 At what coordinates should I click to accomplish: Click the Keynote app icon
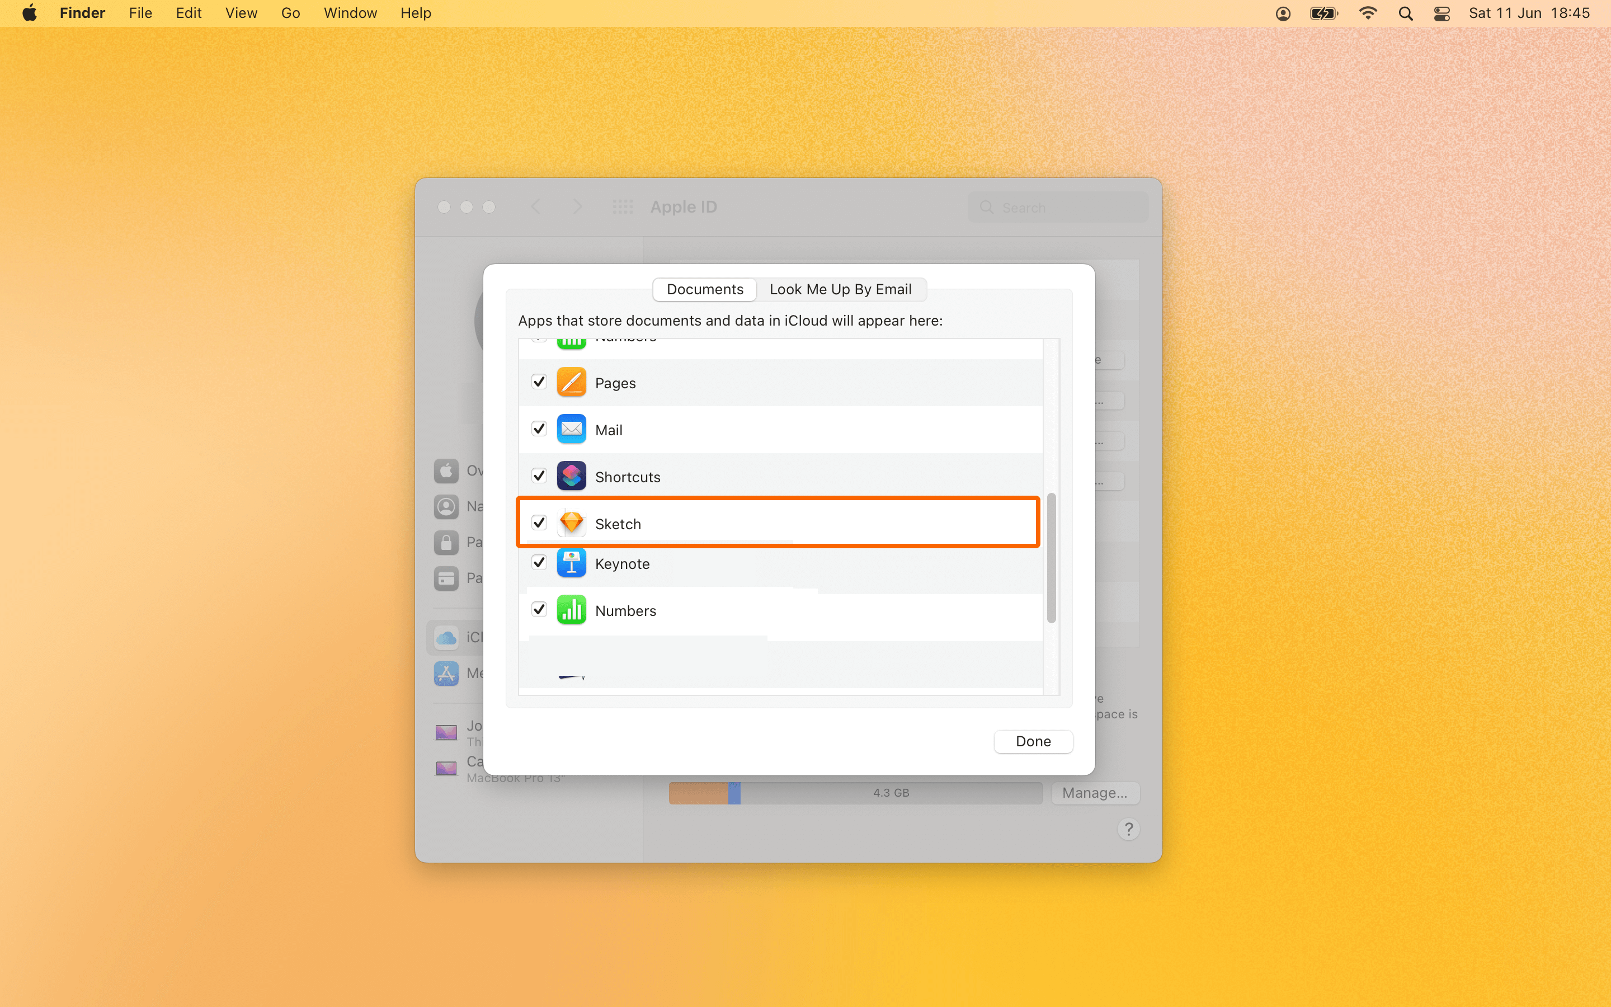[x=571, y=563]
